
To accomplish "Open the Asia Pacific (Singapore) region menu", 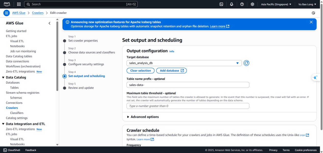I will click(276, 4).
